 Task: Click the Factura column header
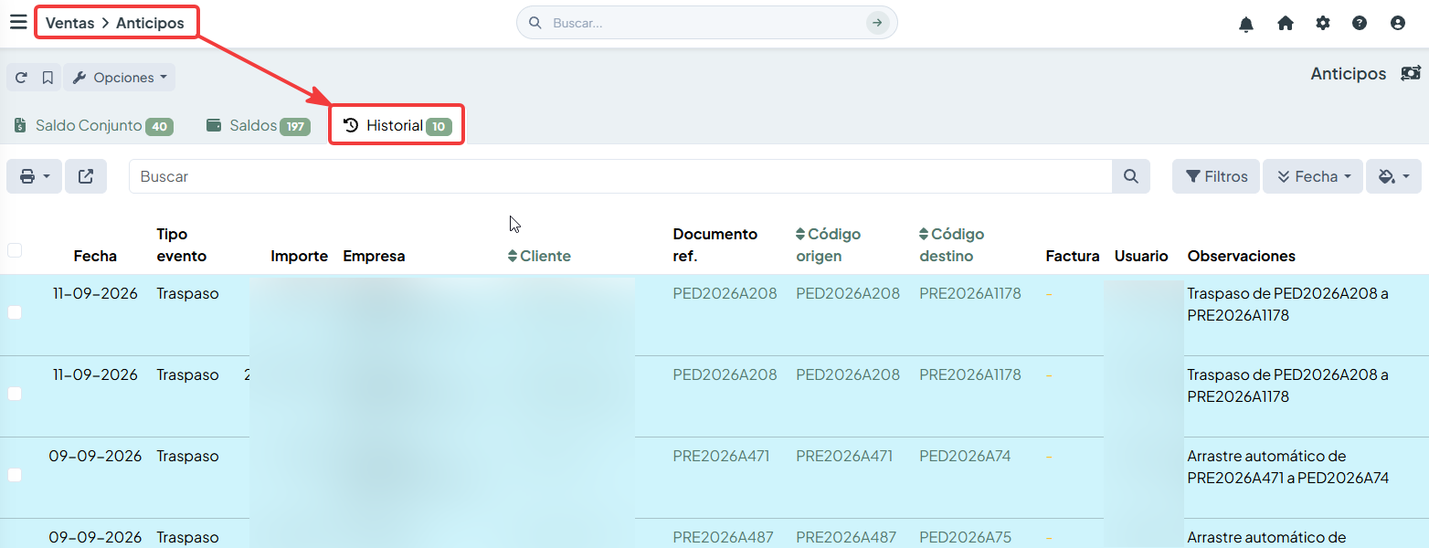1073,257
